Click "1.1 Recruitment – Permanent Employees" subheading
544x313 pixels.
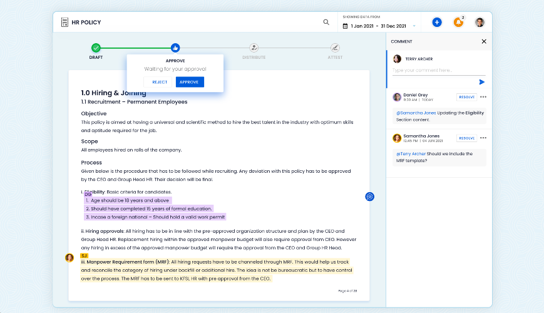pyautogui.click(x=134, y=102)
